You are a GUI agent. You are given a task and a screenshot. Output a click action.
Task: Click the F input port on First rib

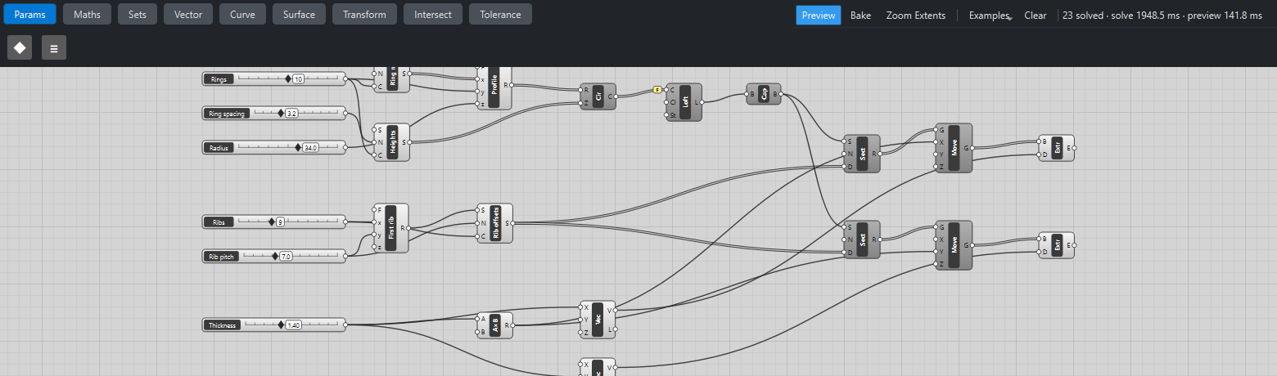pyautogui.click(x=373, y=210)
